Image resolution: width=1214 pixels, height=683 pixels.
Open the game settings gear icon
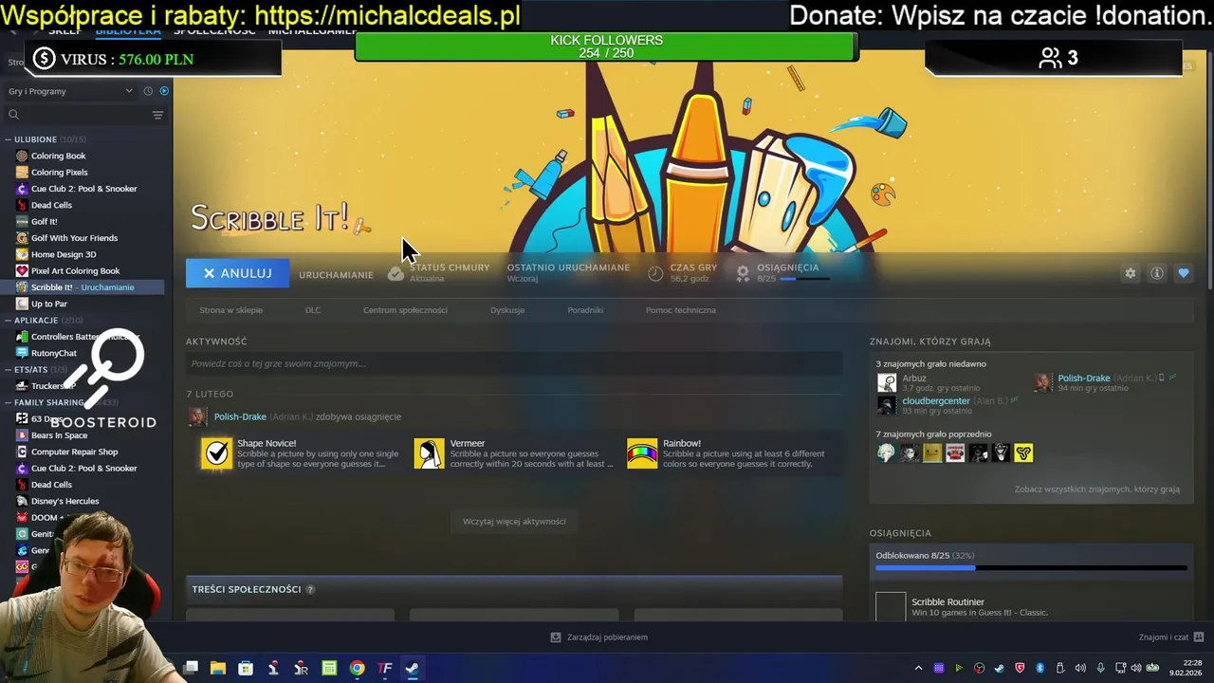[1130, 273]
